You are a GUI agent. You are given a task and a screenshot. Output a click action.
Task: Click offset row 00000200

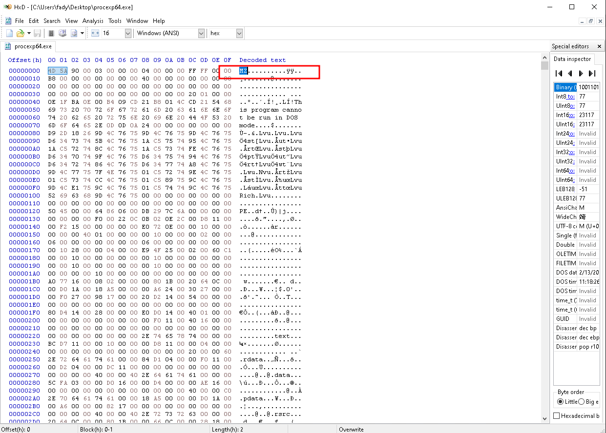[x=24, y=320]
